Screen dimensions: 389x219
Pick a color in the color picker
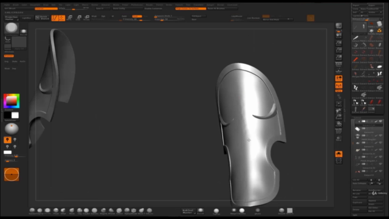tap(12, 101)
